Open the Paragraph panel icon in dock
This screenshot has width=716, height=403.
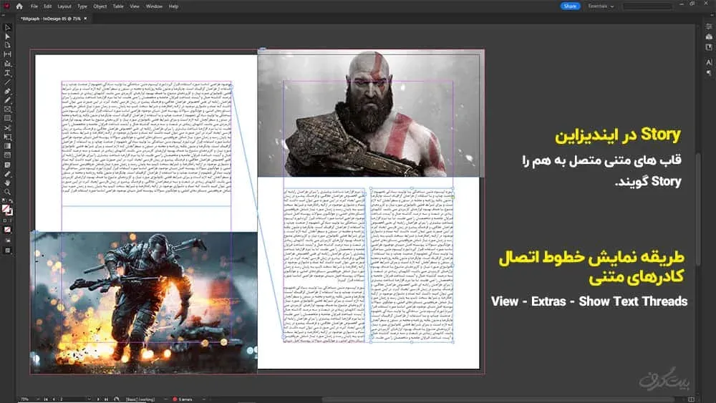coord(709,72)
